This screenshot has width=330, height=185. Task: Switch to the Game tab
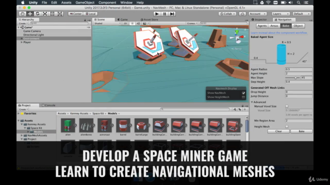click(123, 20)
